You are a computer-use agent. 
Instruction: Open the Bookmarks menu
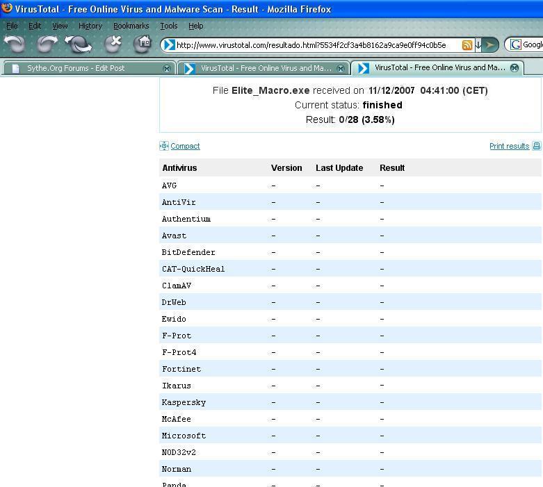[x=131, y=26]
